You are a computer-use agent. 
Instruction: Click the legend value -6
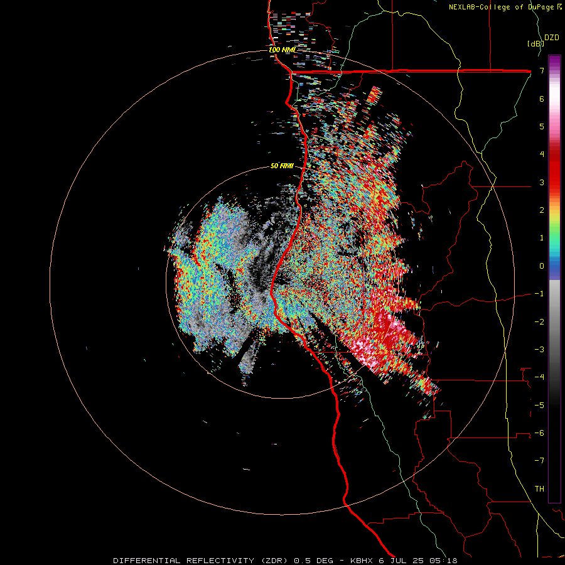pos(539,433)
